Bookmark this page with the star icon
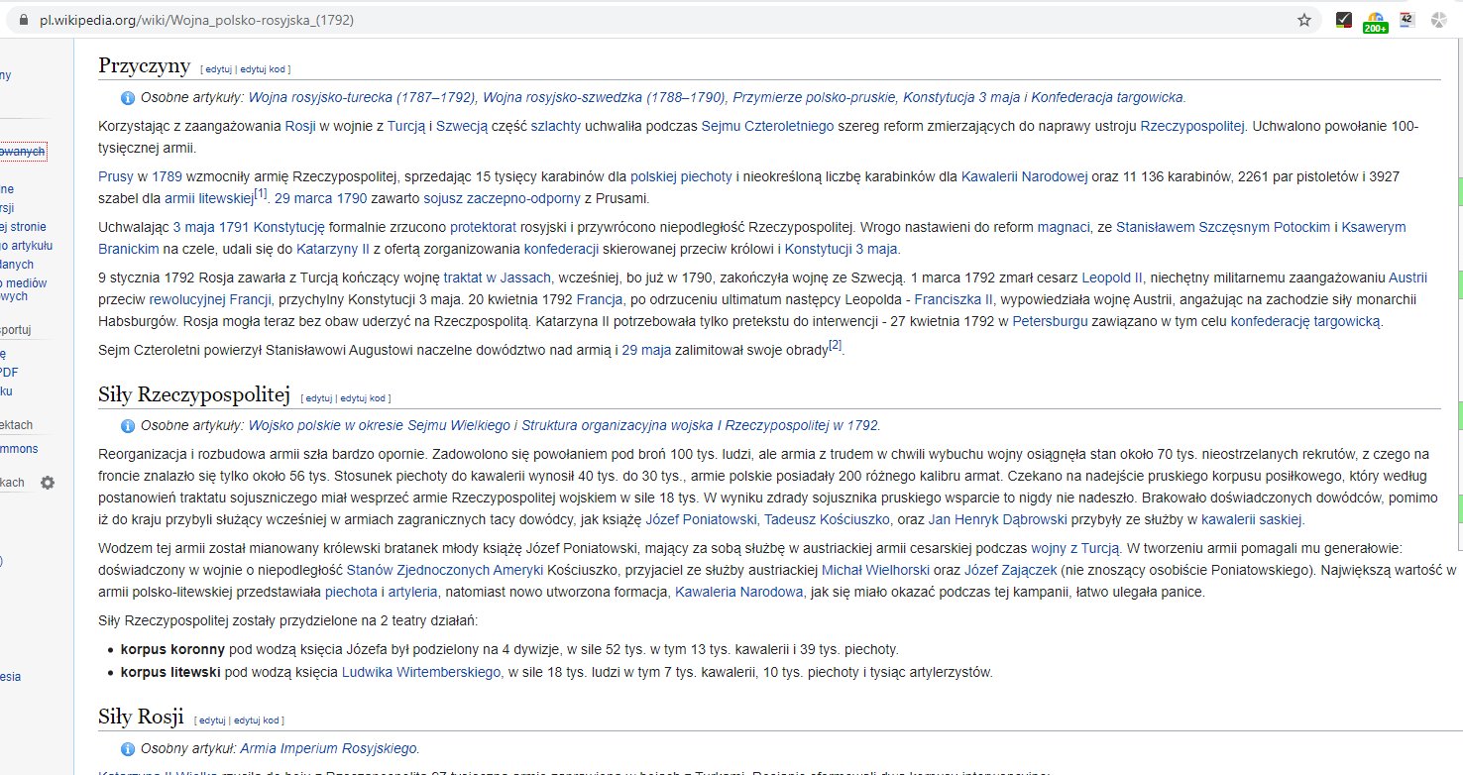Image resolution: width=1463 pixels, height=775 pixels. [1304, 20]
